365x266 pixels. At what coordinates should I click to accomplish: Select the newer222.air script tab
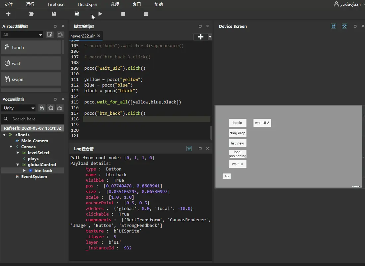pos(83,36)
